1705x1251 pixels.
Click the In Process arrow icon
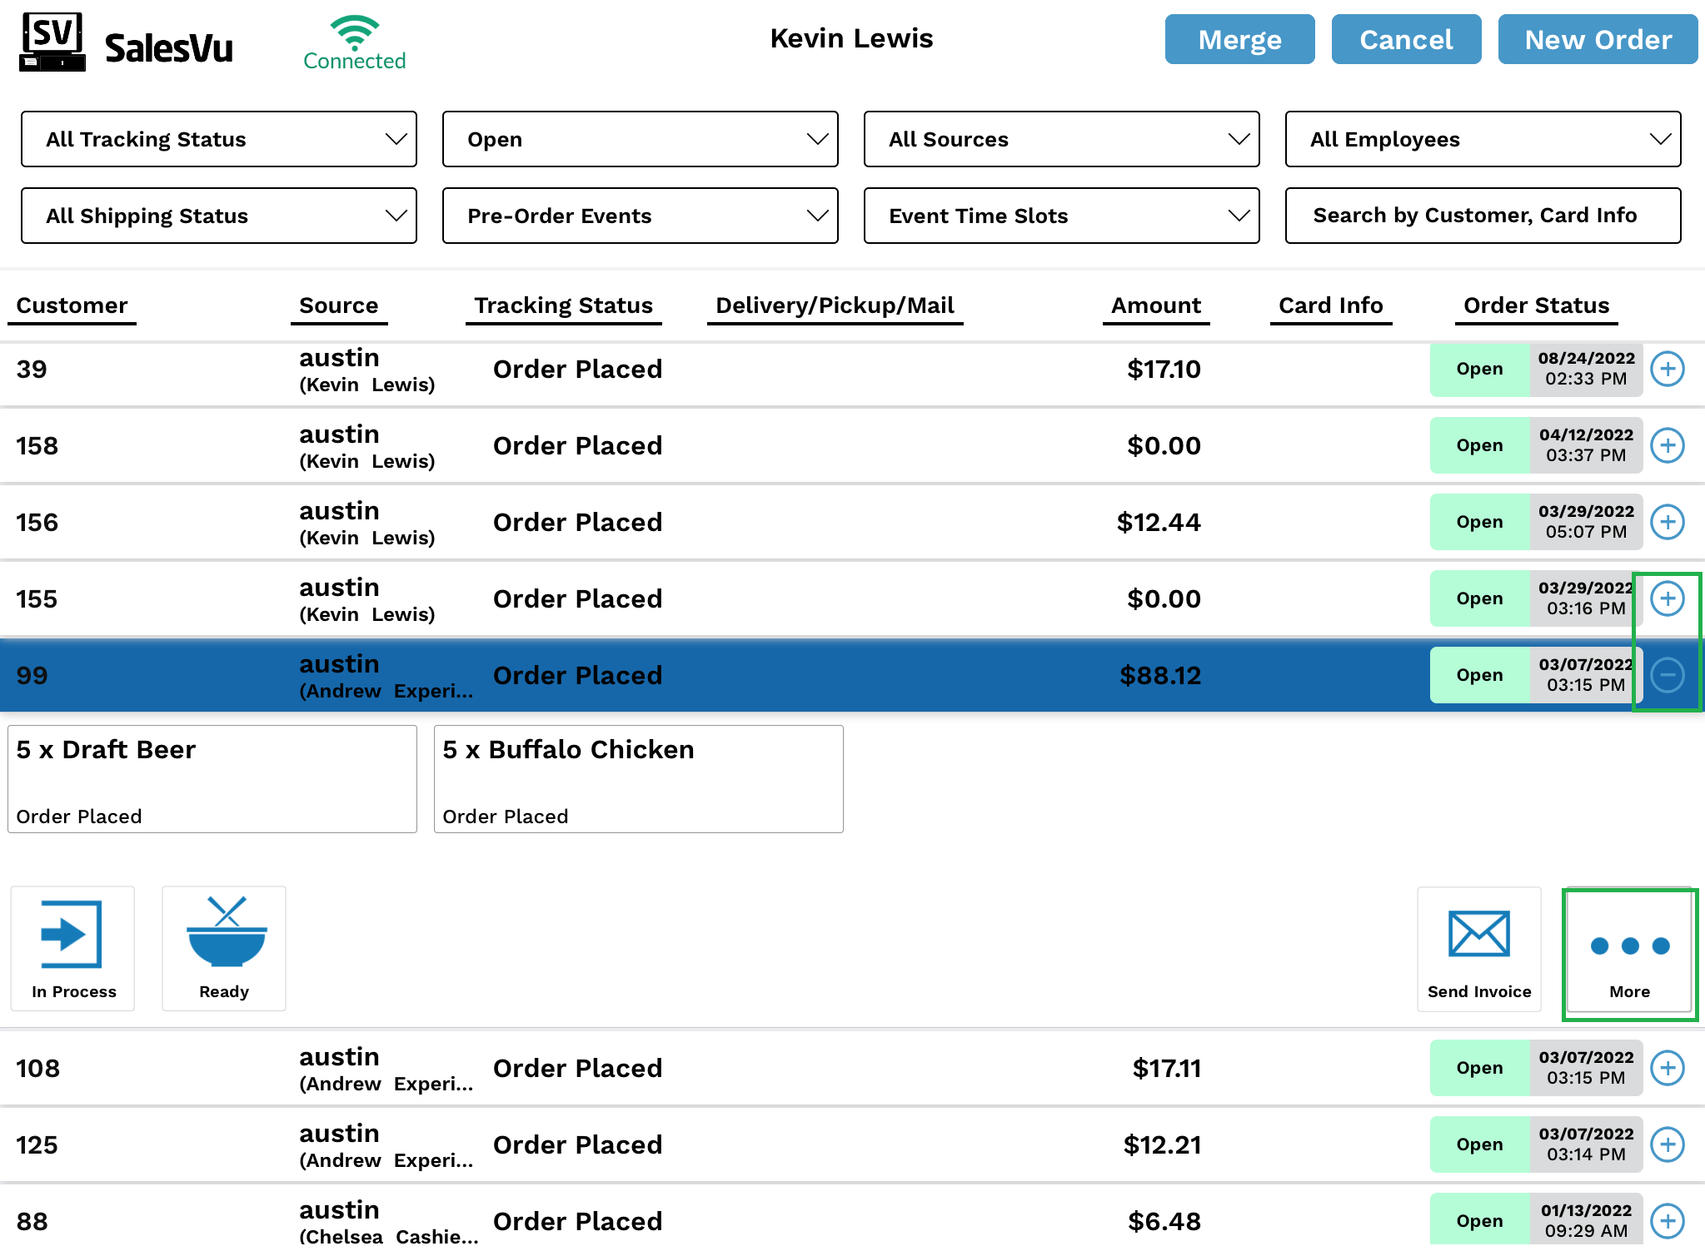pos(72,936)
